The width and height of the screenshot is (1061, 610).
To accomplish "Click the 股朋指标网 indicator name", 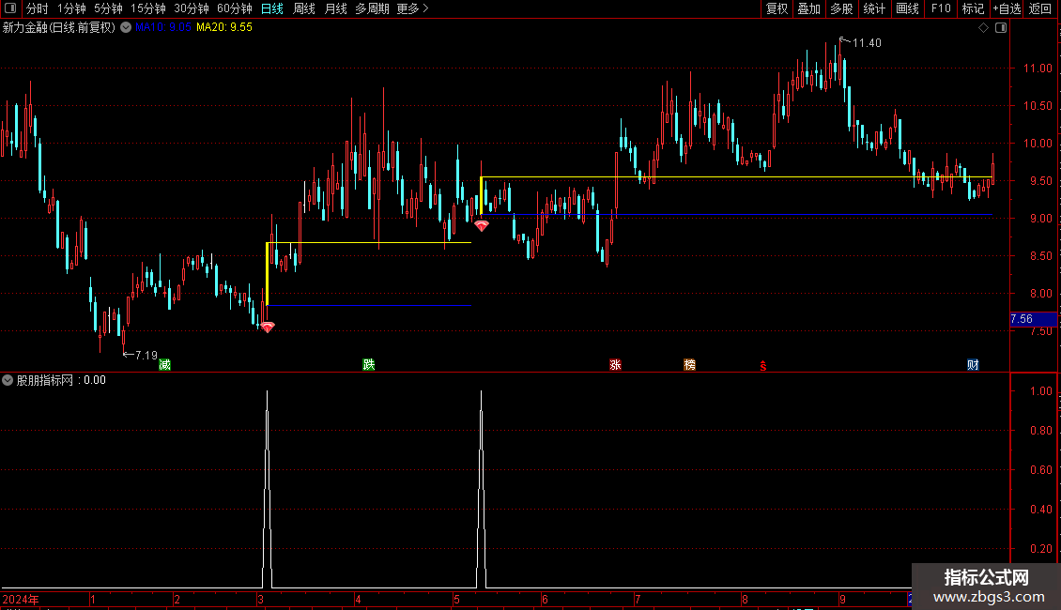I will click(45, 380).
